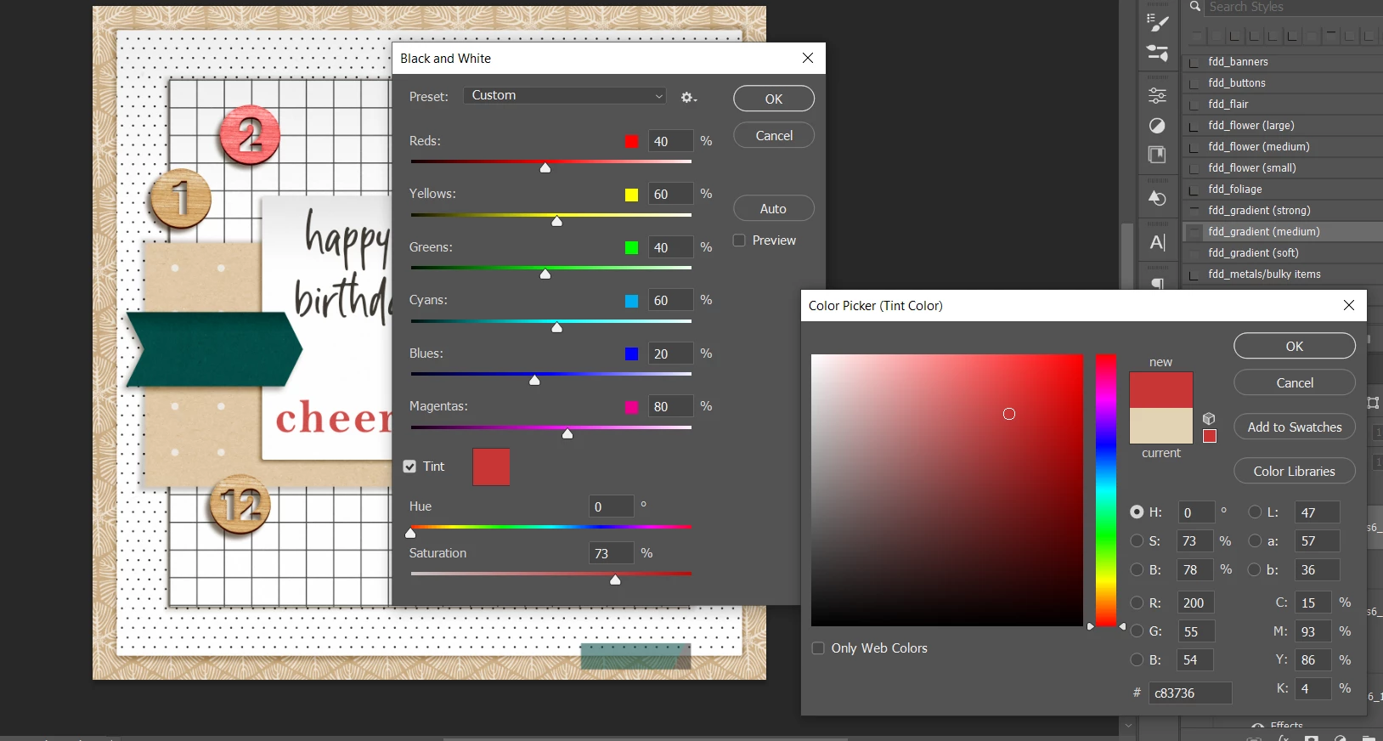Click the small gamut-safe red color square

(x=1210, y=436)
